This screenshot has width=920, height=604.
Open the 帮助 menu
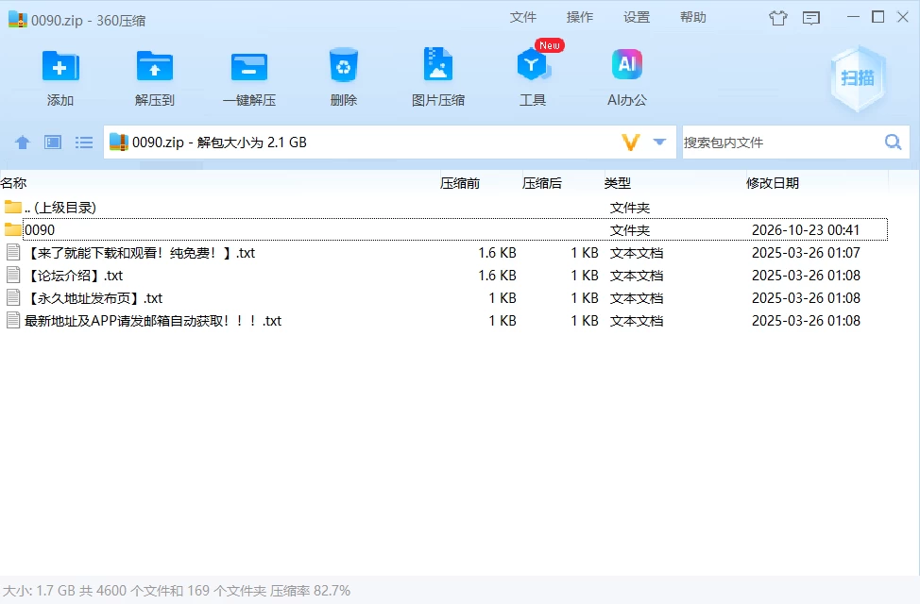coord(693,18)
